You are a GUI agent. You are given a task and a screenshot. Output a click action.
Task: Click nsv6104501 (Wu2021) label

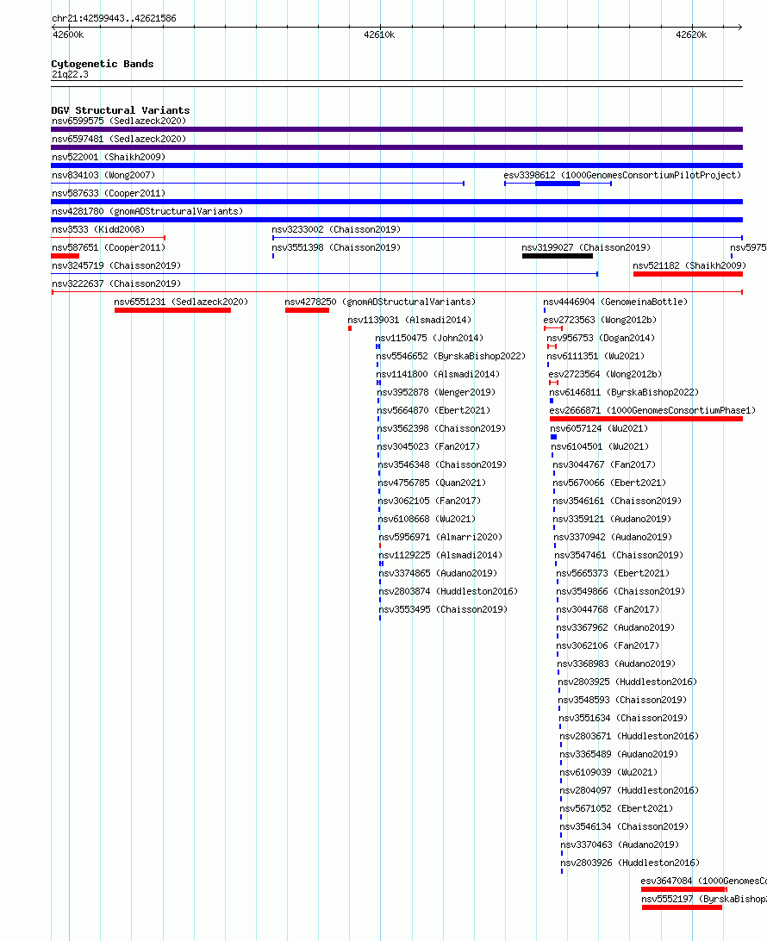(600, 446)
